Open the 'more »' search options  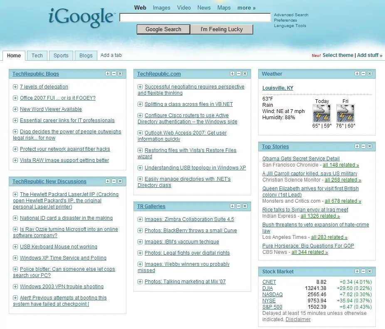[x=246, y=8]
